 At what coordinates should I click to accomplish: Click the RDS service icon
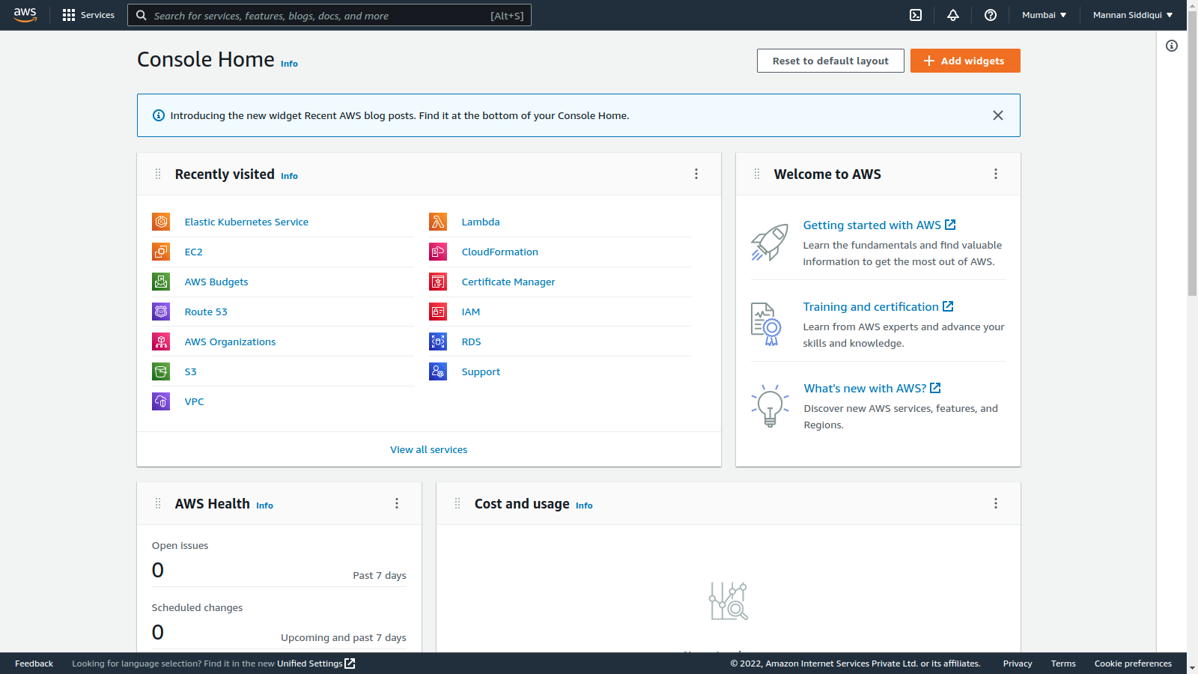point(438,341)
